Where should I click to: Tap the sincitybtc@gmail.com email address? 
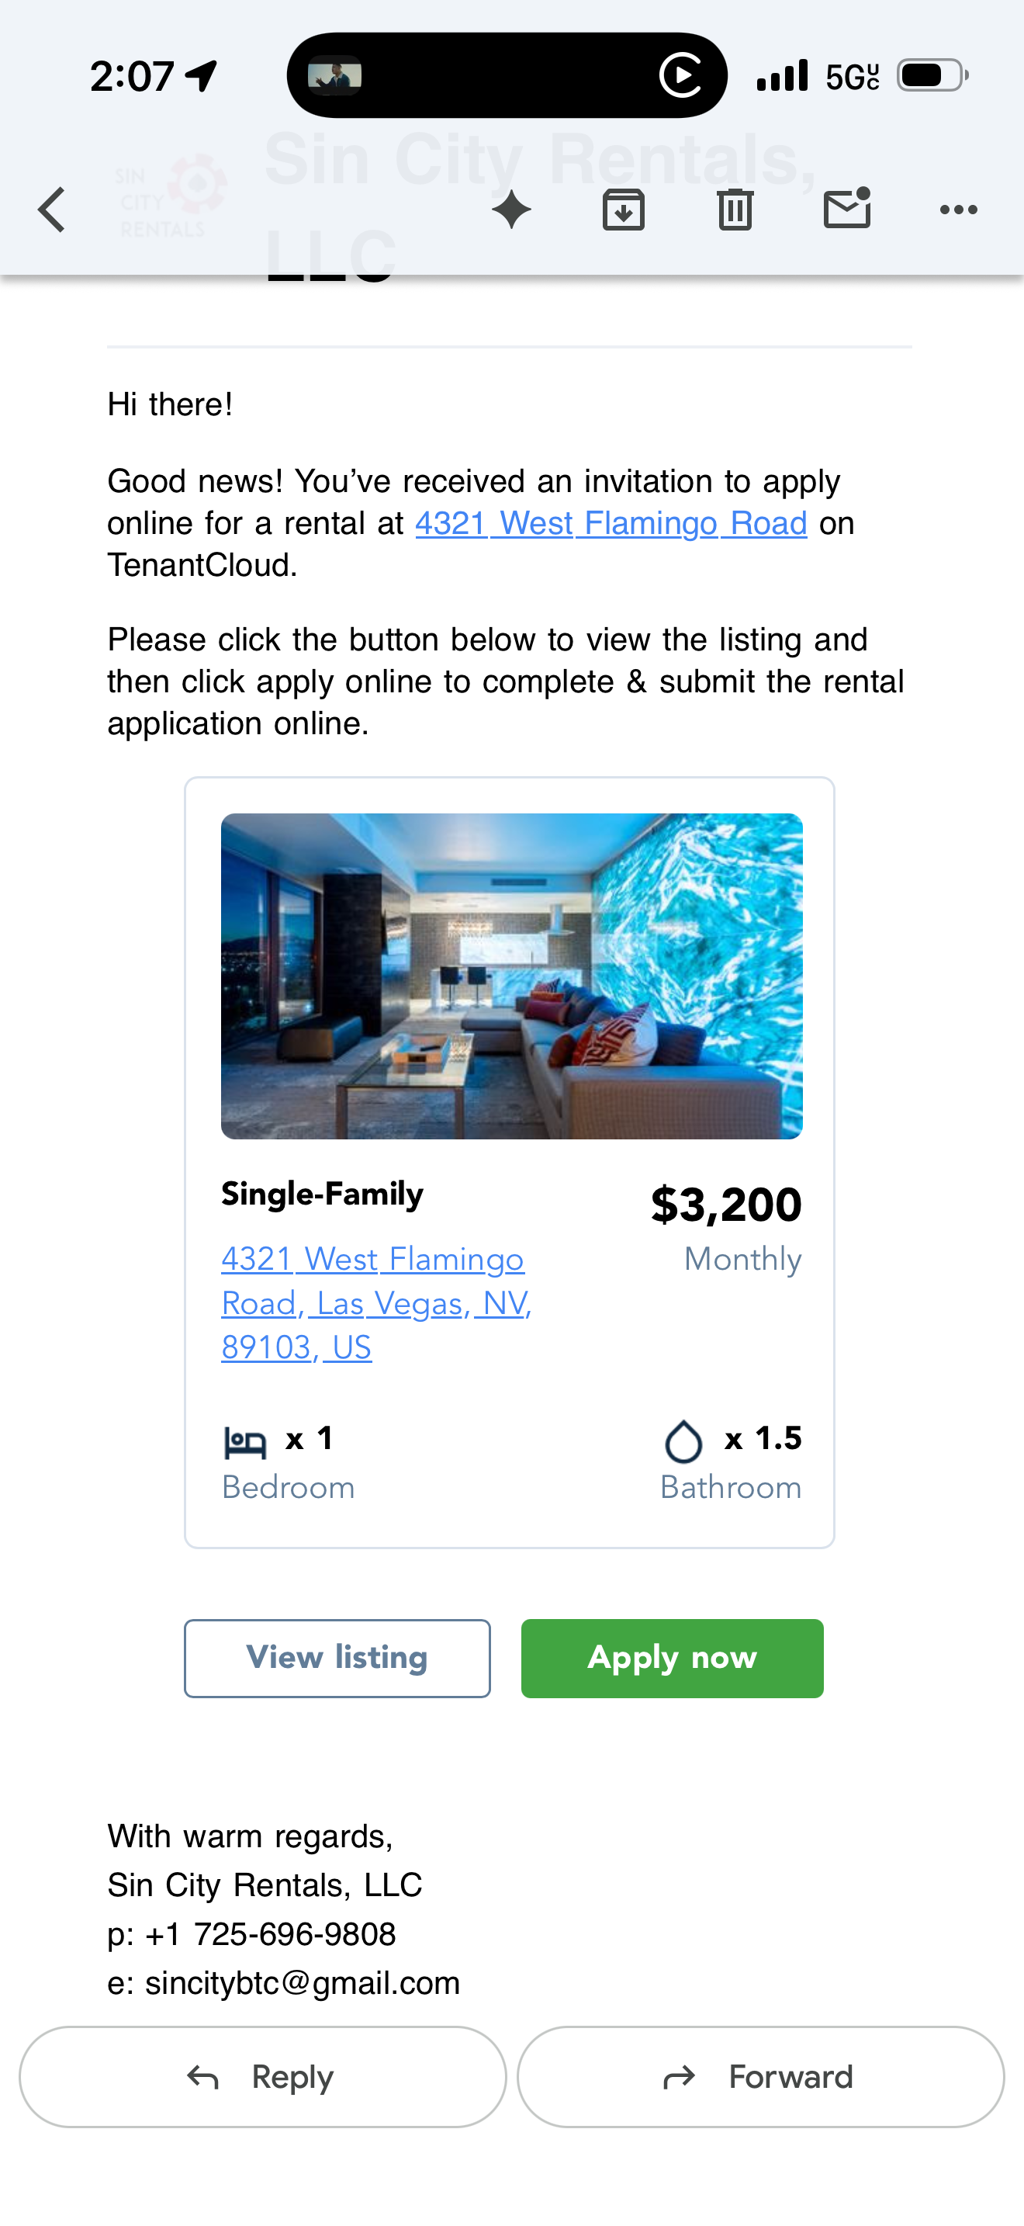[x=303, y=1982]
